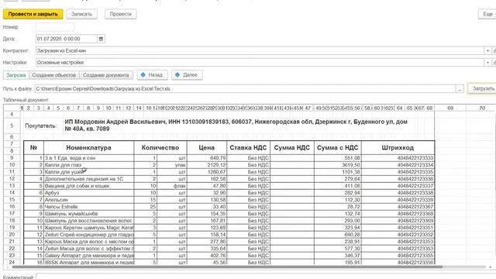Click the 'Шампунь жумайсынба' cell
The width and height of the screenshot is (496, 279).
pos(88,214)
